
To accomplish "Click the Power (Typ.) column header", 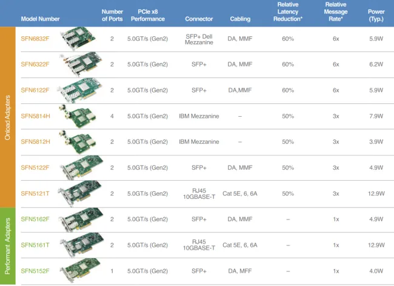I will click(x=375, y=15).
